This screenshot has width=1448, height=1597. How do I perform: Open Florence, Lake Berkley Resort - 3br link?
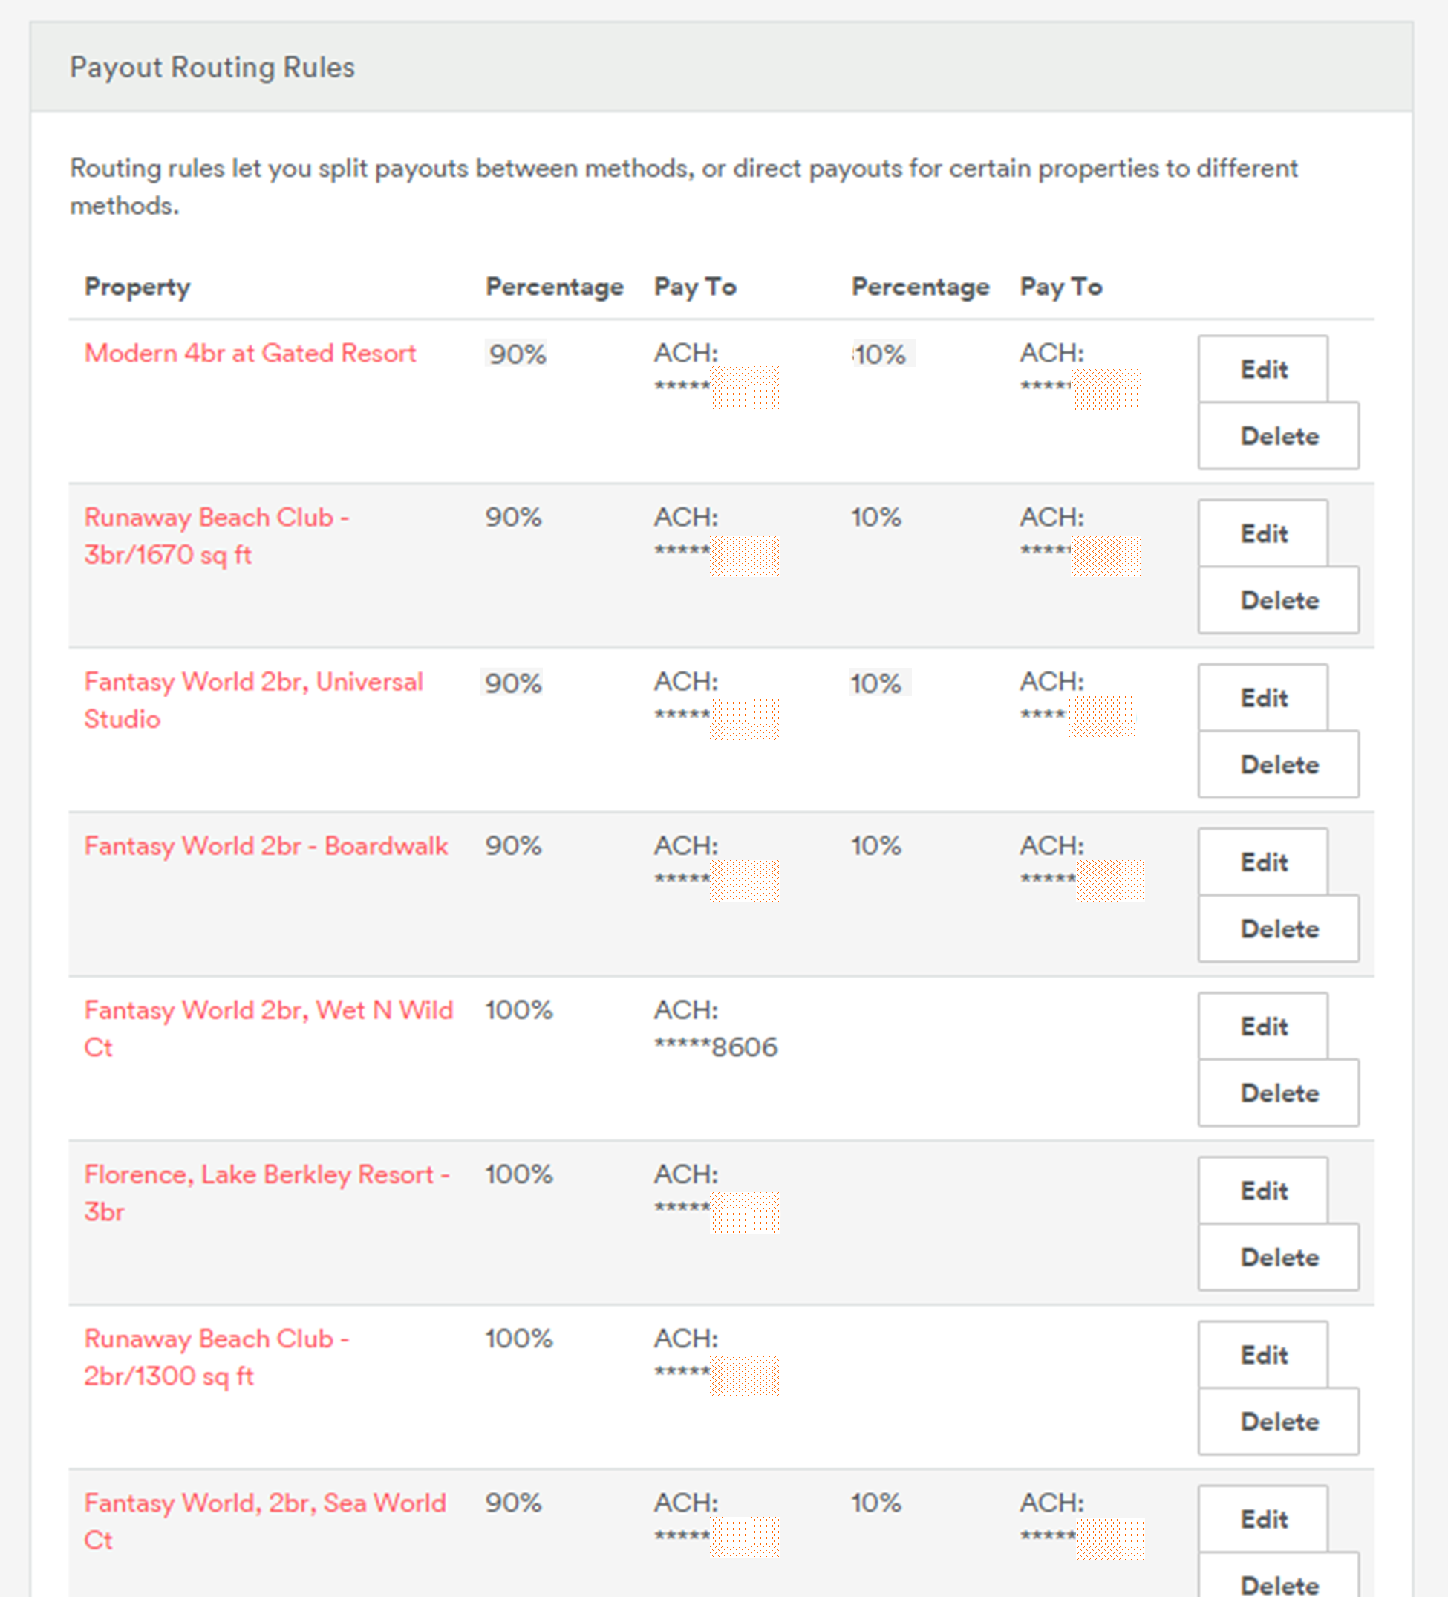266,1192
